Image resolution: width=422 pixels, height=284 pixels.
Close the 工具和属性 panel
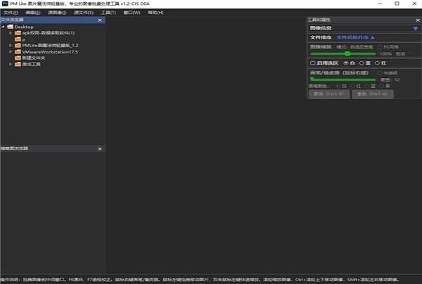pyautogui.click(x=417, y=20)
